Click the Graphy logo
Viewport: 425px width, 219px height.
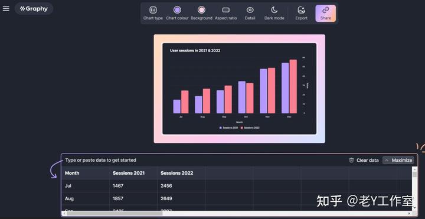tap(34, 9)
